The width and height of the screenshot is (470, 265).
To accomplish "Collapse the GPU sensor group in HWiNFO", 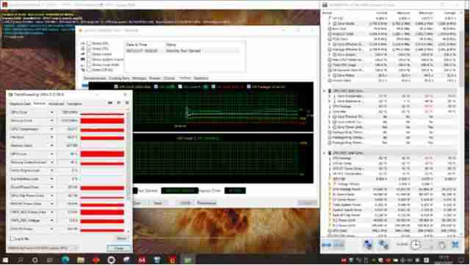I will [x=325, y=153].
